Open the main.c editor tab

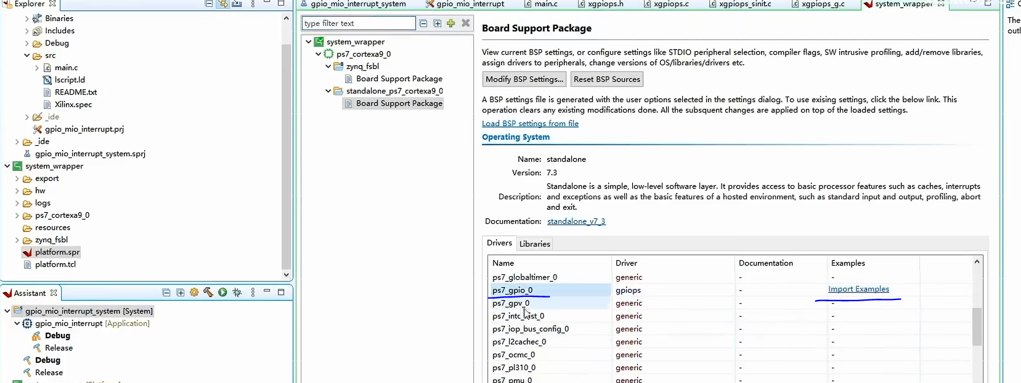tap(541, 4)
